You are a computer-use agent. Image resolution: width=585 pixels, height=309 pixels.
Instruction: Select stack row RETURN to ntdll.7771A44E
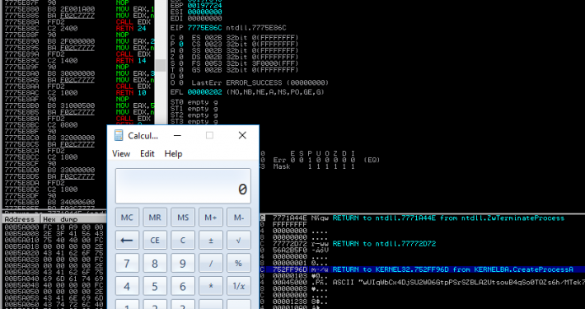tap(422, 218)
